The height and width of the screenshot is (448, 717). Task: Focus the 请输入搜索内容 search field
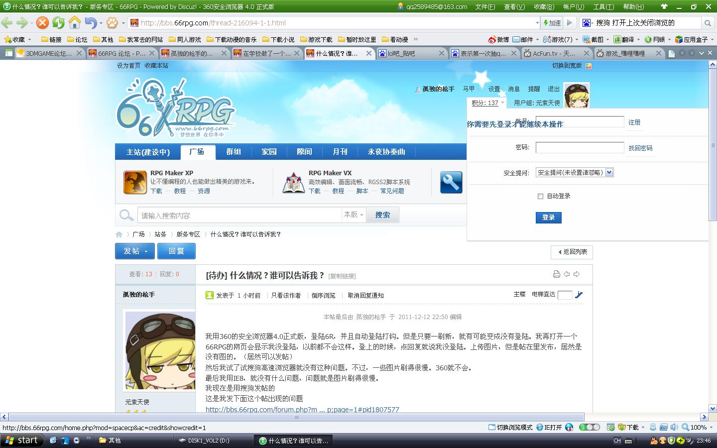coord(239,215)
